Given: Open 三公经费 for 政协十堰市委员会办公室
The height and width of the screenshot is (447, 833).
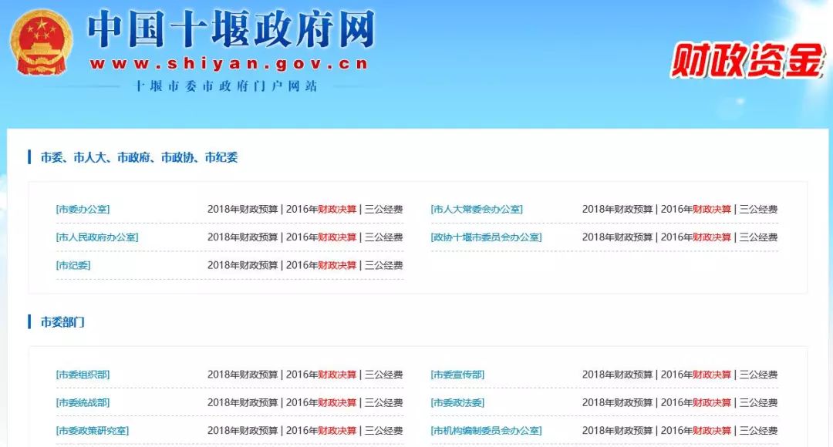Looking at the screenshot, I should (758, 237).
